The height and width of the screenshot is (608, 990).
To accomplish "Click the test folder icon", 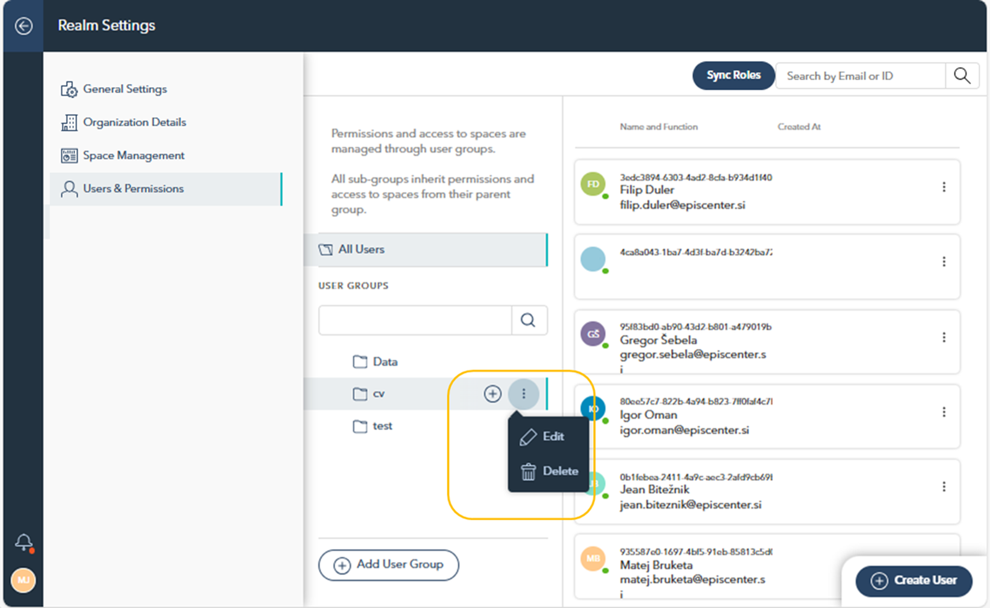I will [360, 426].
